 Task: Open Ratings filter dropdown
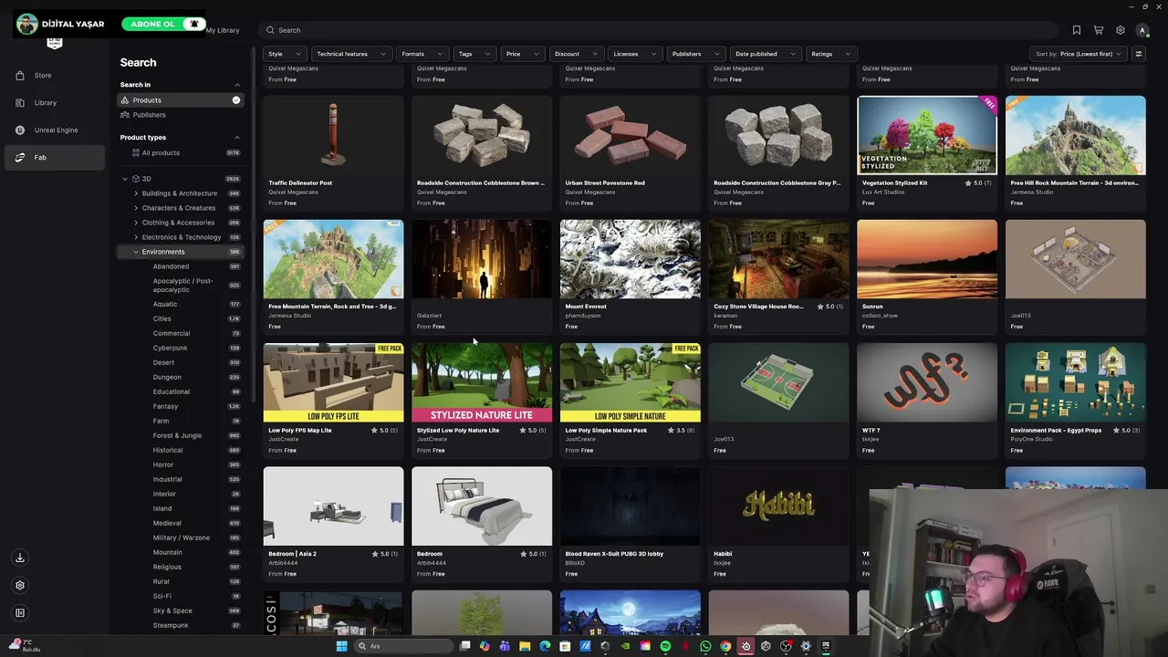pyautogui.click(x=830, y=54)
